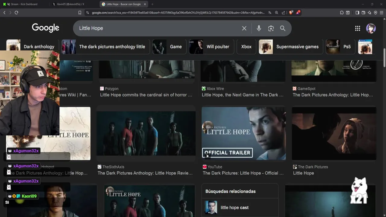Toggle the browser sidebar panel
The image size is (386, 217).
[x=357, y=13]
